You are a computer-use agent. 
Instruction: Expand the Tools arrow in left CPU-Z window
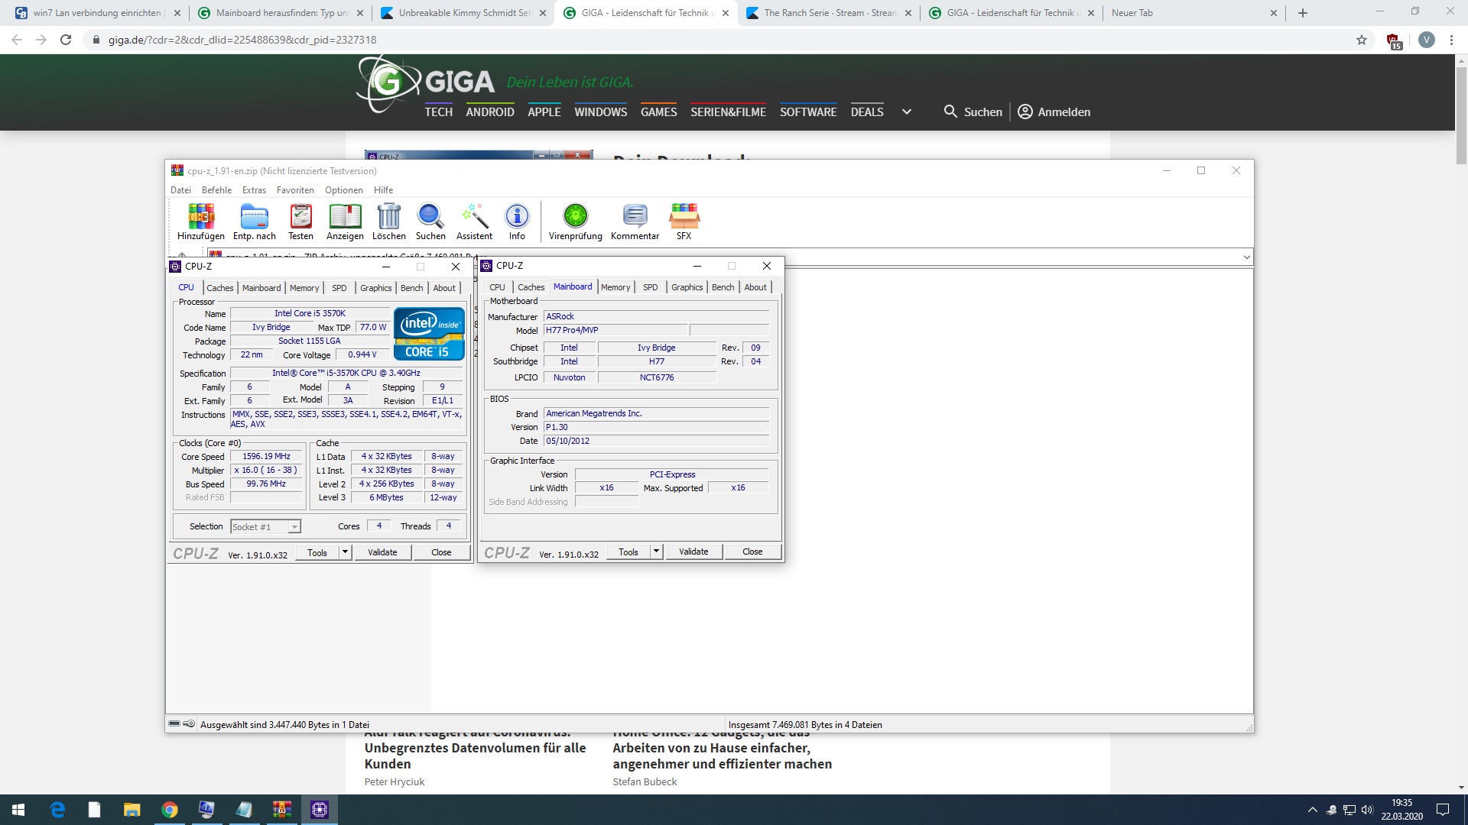[345, 552]
